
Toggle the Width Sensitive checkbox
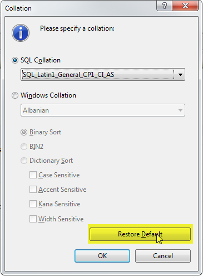pos(33,219)
